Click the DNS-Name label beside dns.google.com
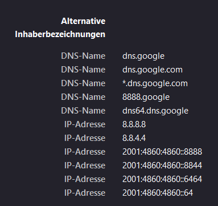Viewport: 218px width, 206px height. click(83, 70)
